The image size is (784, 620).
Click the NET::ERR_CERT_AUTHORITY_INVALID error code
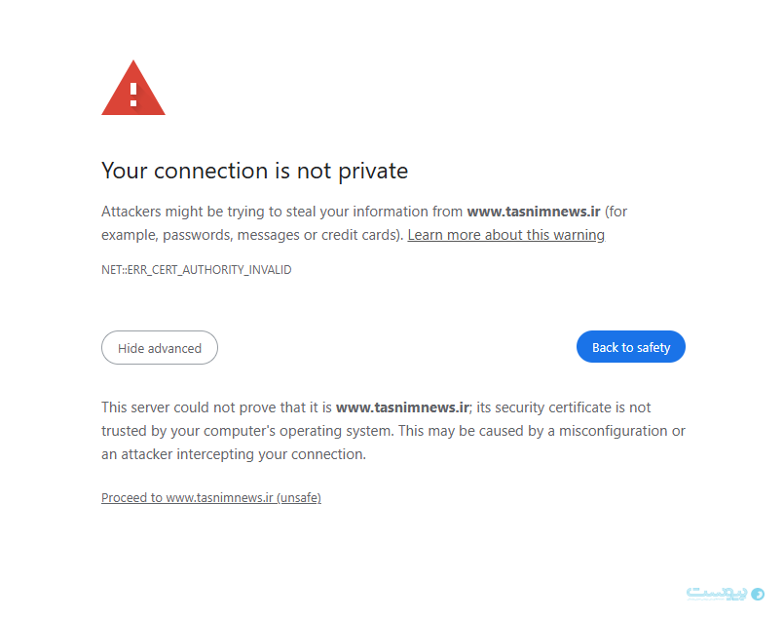[x=196, y=270]
